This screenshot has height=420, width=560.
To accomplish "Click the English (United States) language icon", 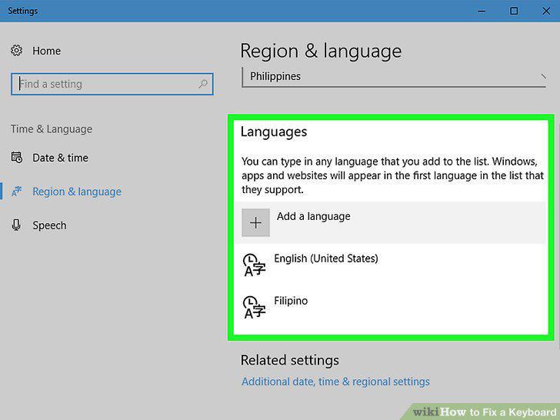I will [x=254, y=265].
